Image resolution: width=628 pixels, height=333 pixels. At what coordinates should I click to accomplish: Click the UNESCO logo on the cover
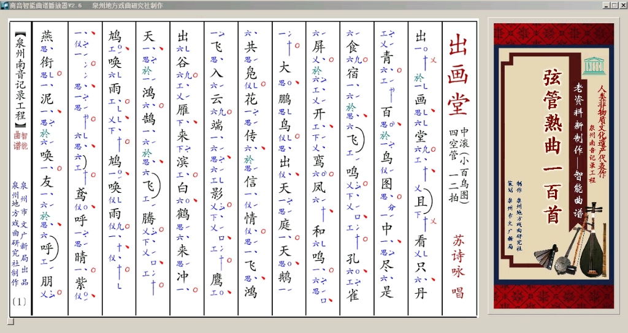click(x=594, y=65)
